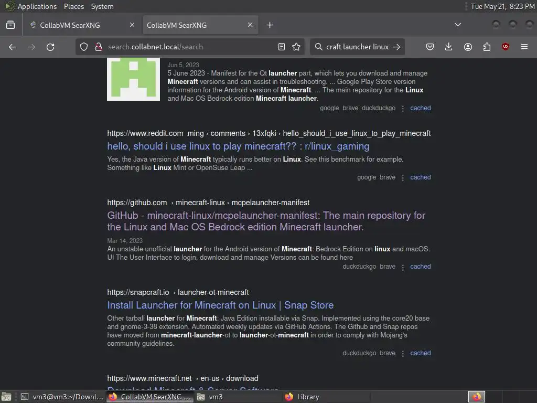The width and height of the screenshot is (537, 403).
Task: Click the clock Tue May 21, 8:23 PM
Action: pos(502,6)
